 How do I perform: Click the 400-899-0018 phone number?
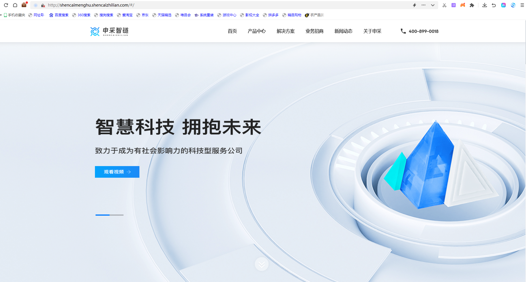point(424,31)
